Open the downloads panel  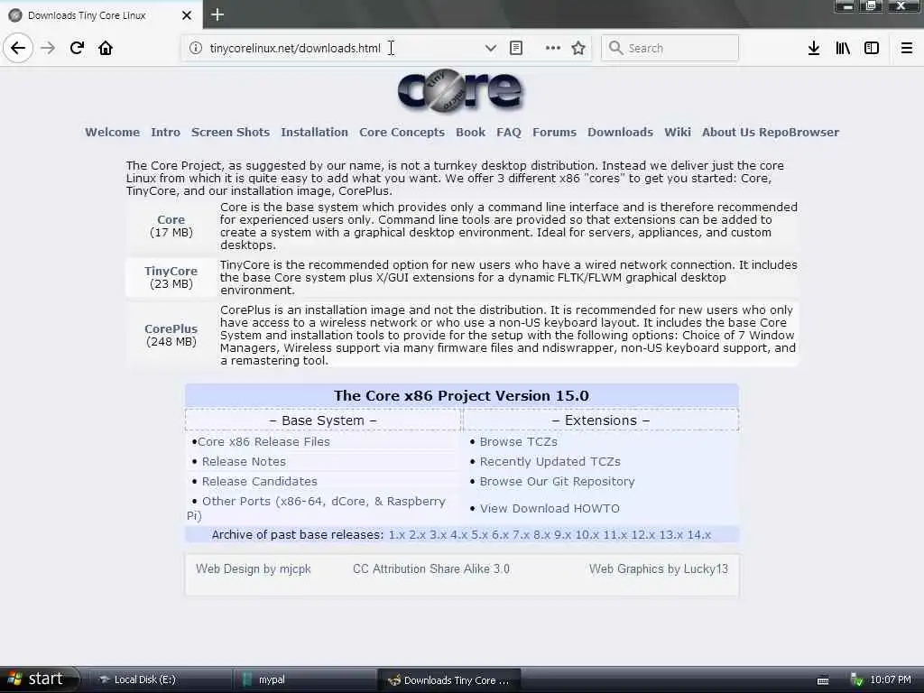(814, 49)
